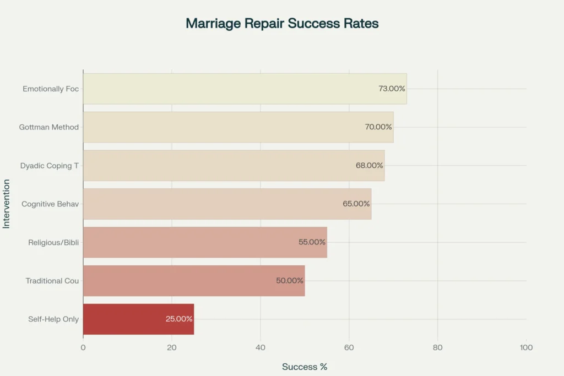The height and width of the screenshot is (376, 564).
Task: Select the Self-Help Only axis label
Action: click(53, 319)
